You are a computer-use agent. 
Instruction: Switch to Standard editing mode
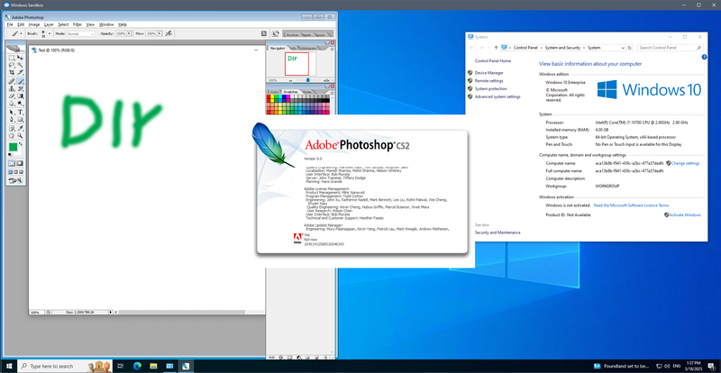12,163
